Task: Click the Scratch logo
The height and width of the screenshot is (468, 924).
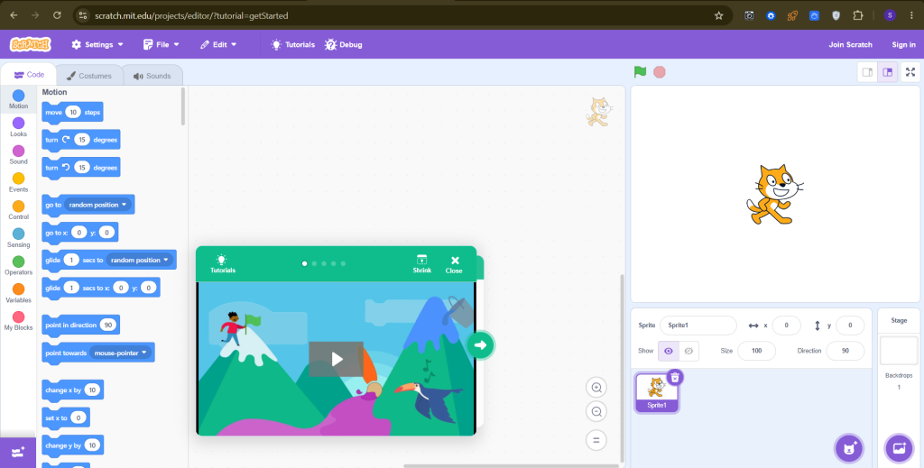Action: pos(31,44)
